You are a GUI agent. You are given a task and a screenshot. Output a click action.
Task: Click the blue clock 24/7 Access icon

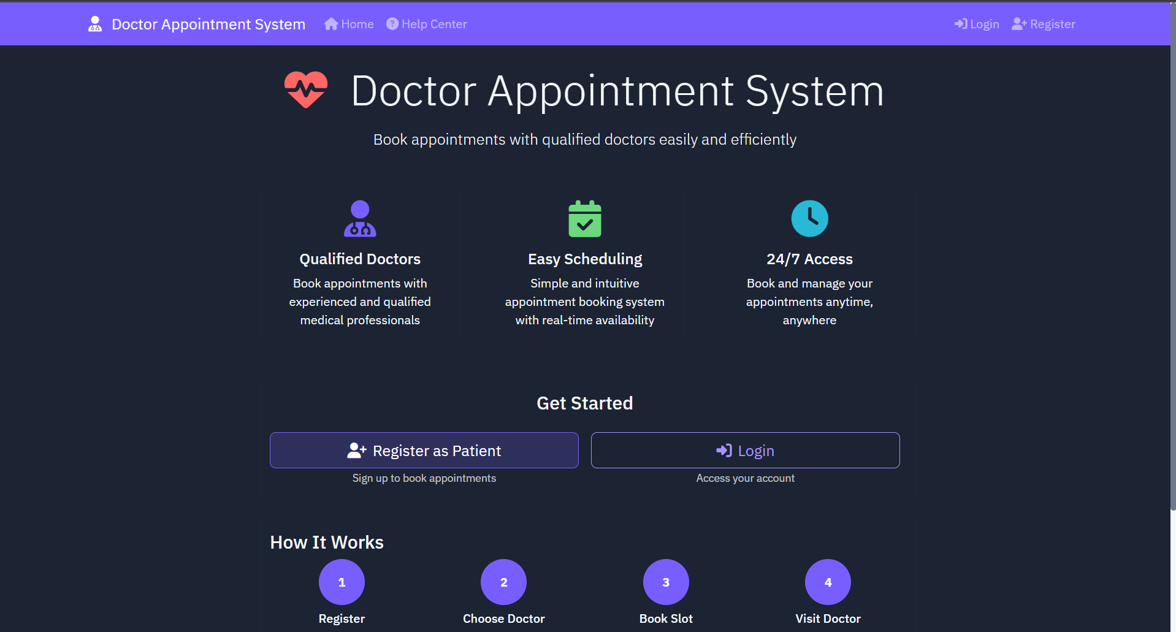click(809, 219)
